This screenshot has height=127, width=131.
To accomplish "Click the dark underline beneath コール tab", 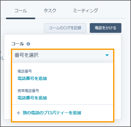I will pos(21,18).
